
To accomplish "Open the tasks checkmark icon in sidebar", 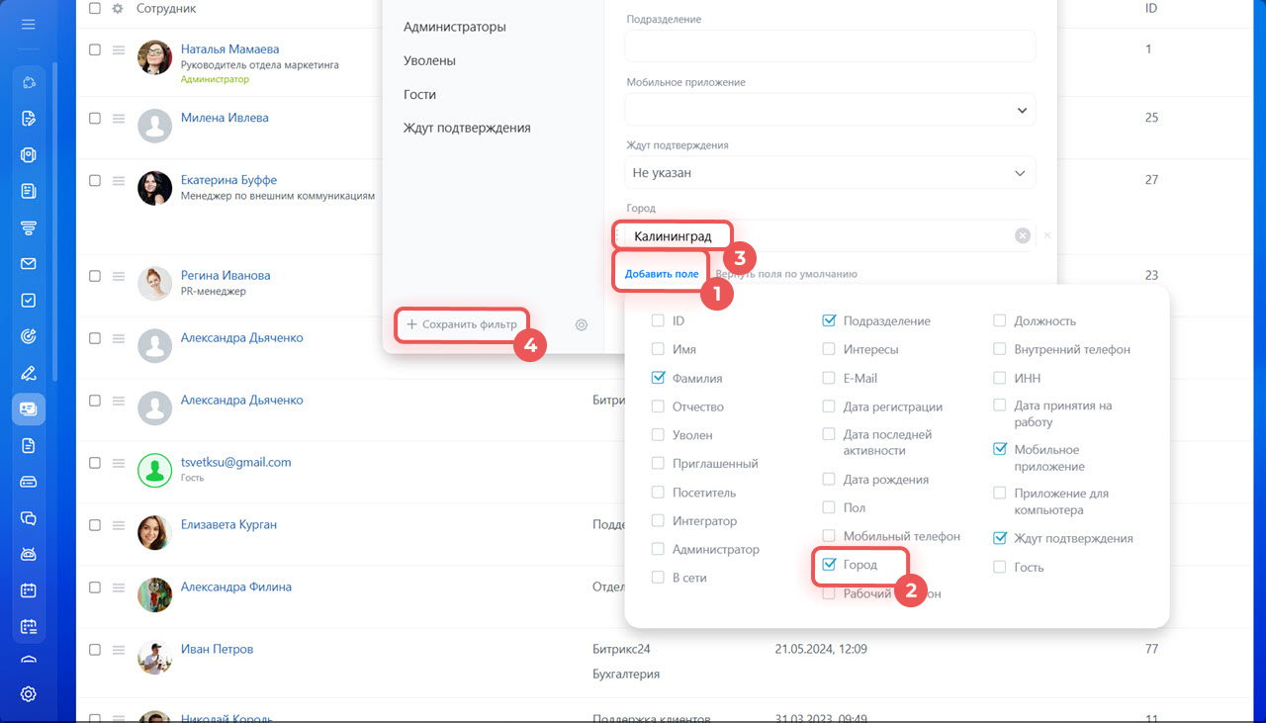I will point(28,301).
